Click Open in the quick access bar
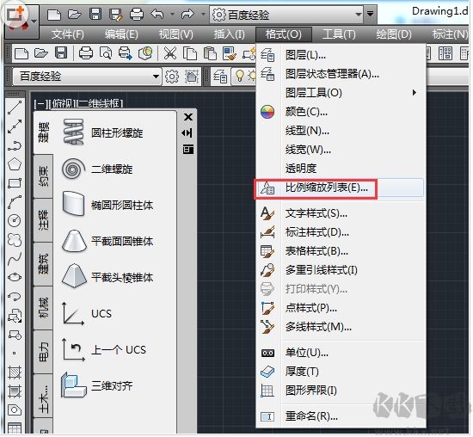The image size is (473, 437). pyautogui.click(x=75, y=14)
